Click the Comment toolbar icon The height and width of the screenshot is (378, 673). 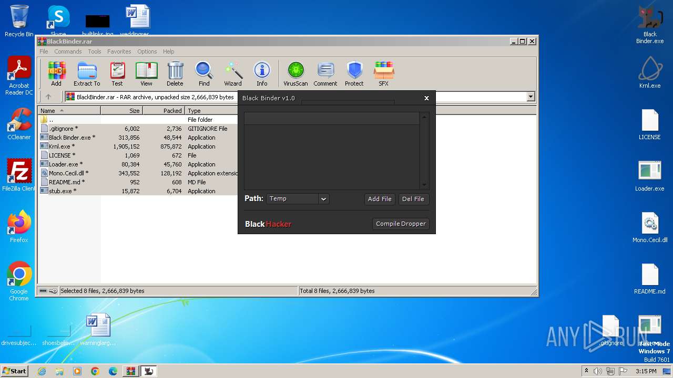325,73
